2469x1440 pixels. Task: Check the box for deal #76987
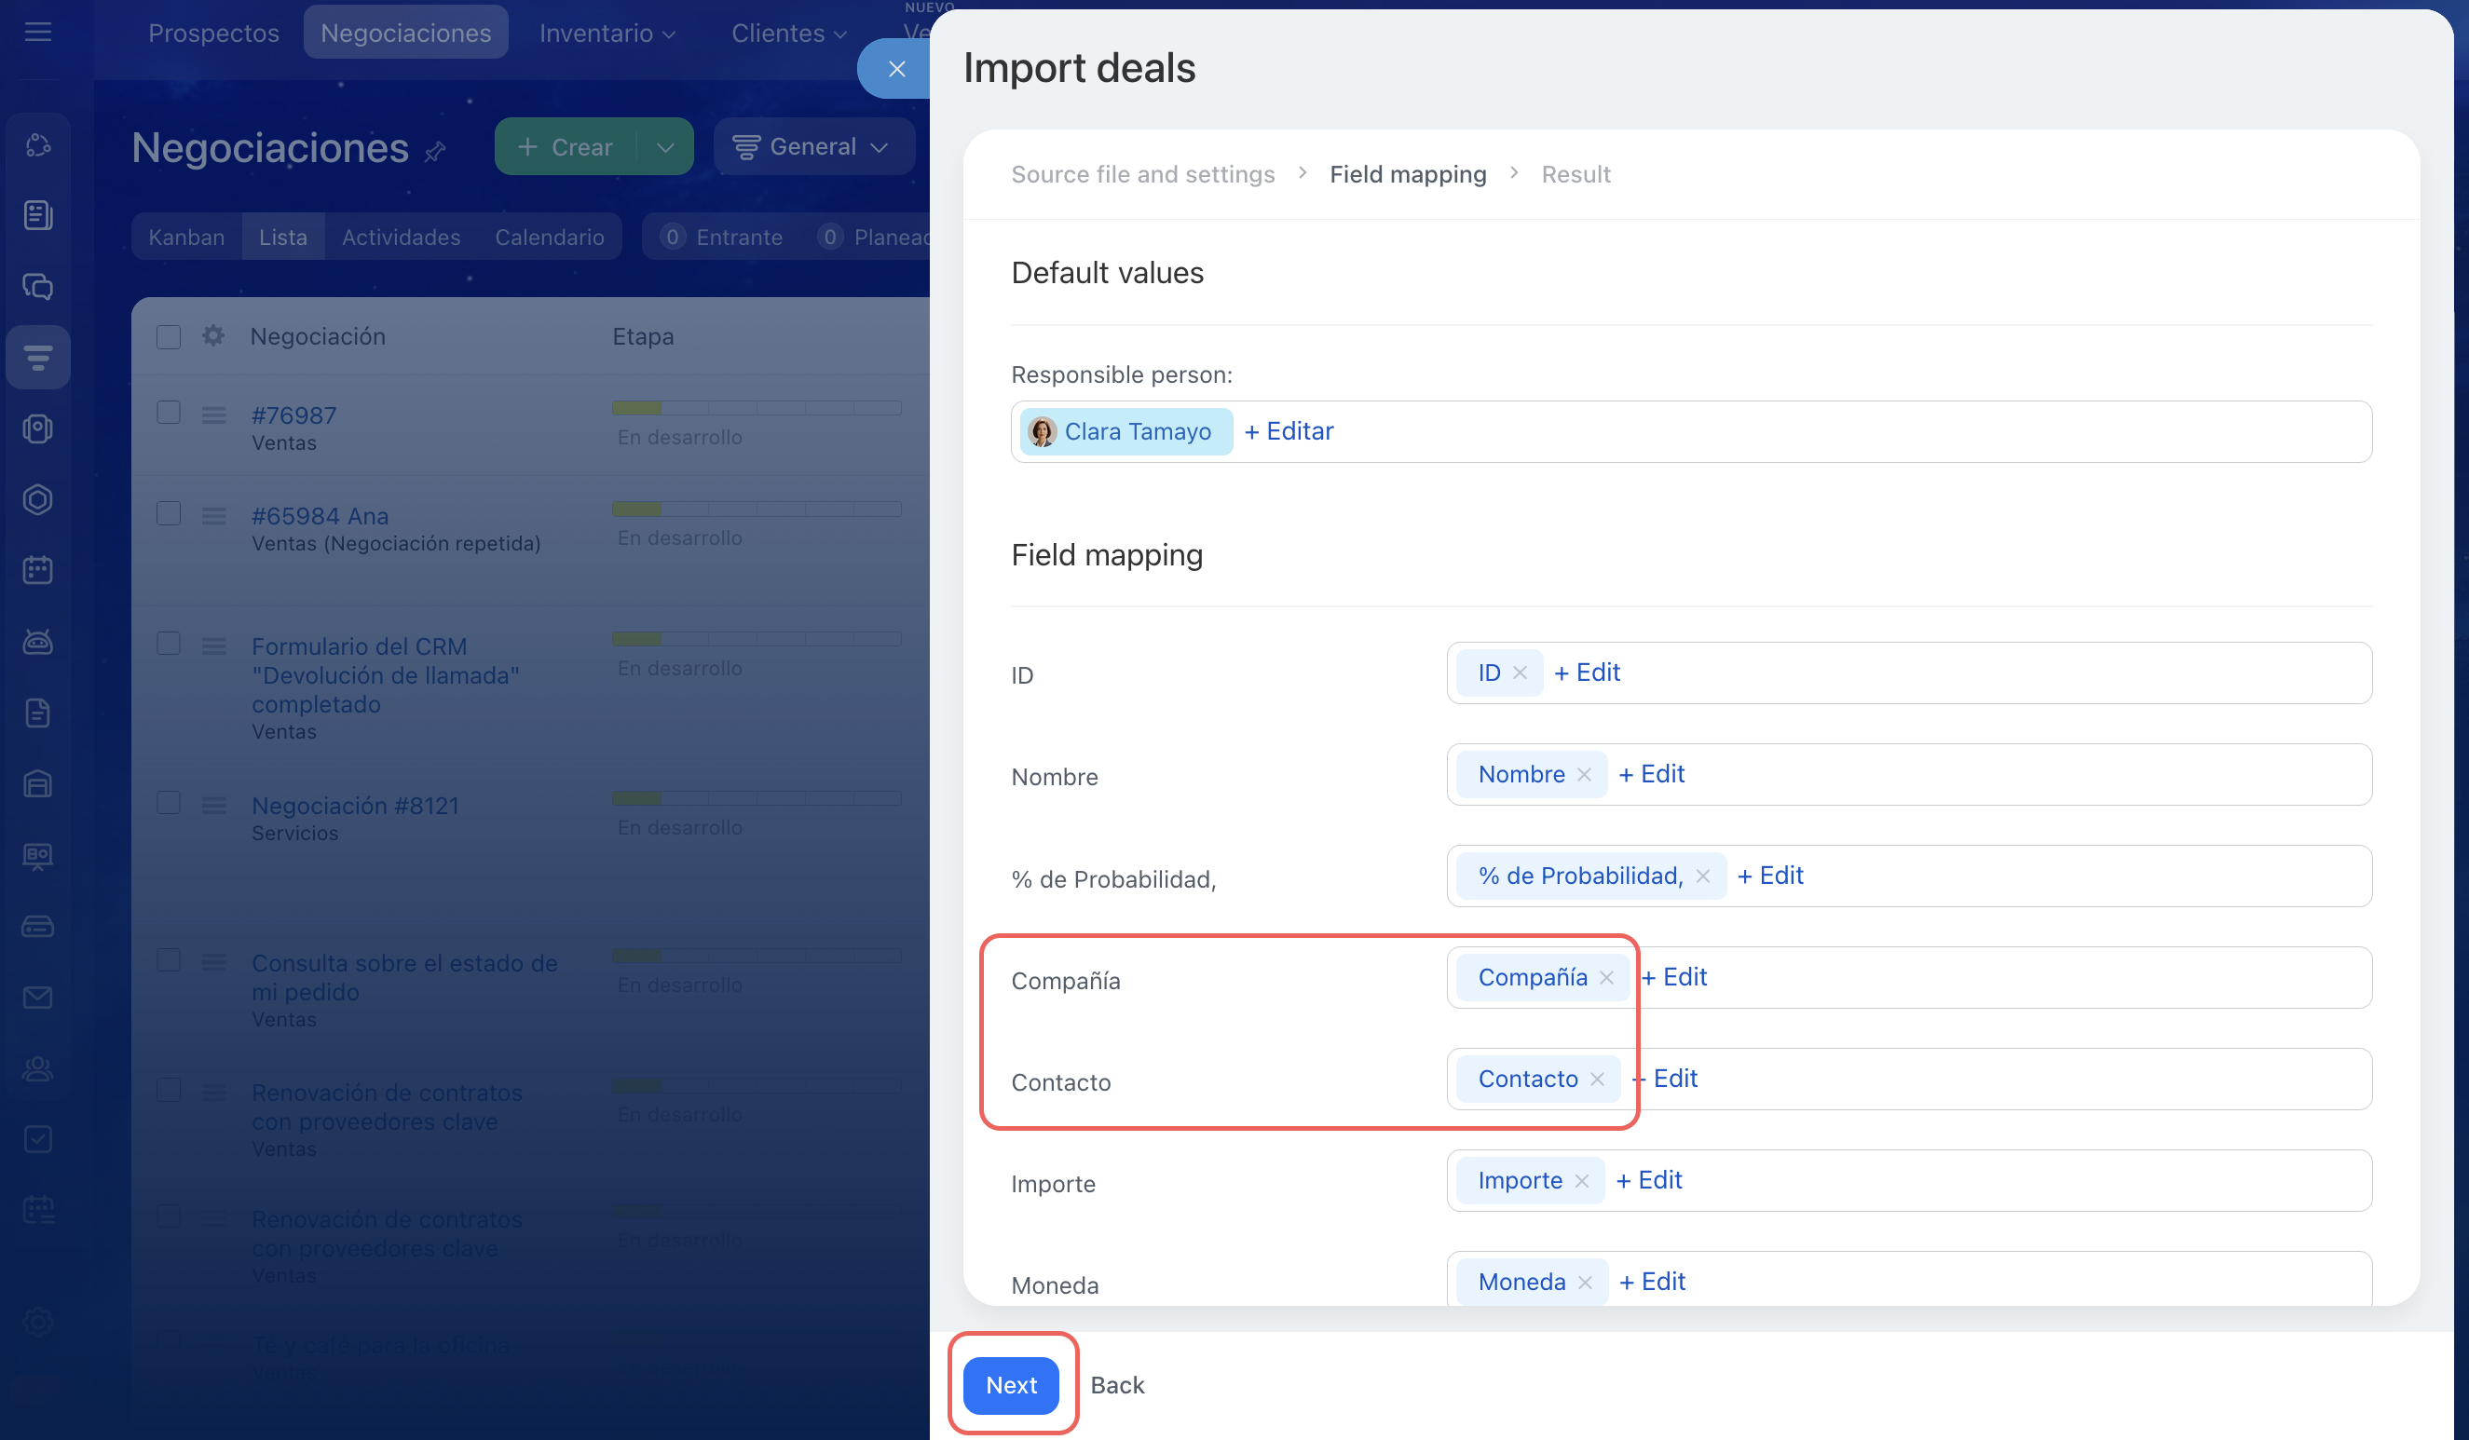169,413
